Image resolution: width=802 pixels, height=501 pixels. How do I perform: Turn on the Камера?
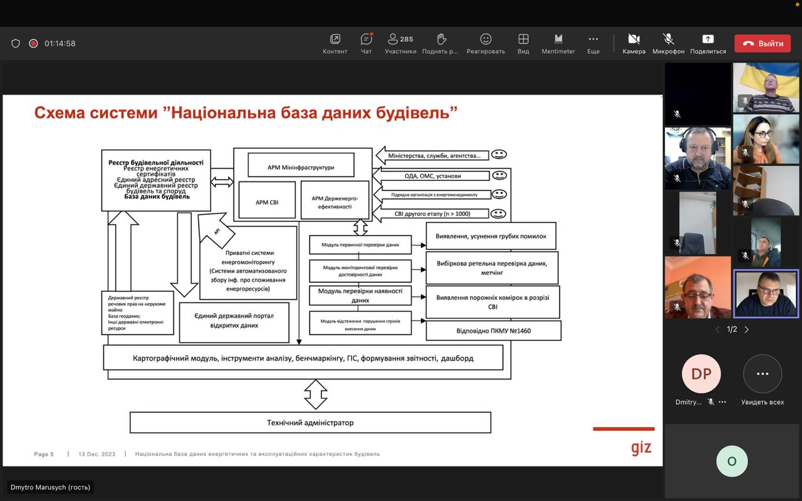(634, 44)
